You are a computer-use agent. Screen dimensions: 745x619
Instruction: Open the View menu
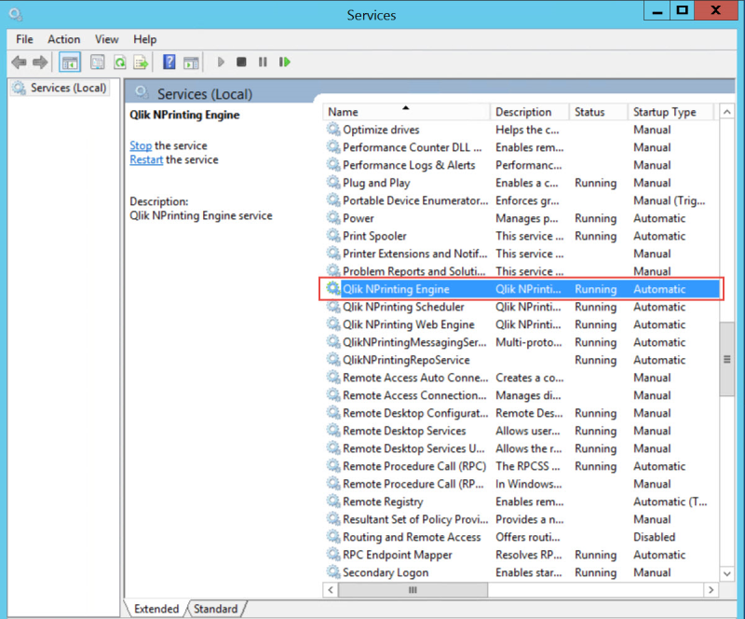(106, 39)
